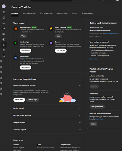Screen dimensions: 122x151
Task: Collapse Introduction: Earning on YouTube section
Action: [80, 85]
